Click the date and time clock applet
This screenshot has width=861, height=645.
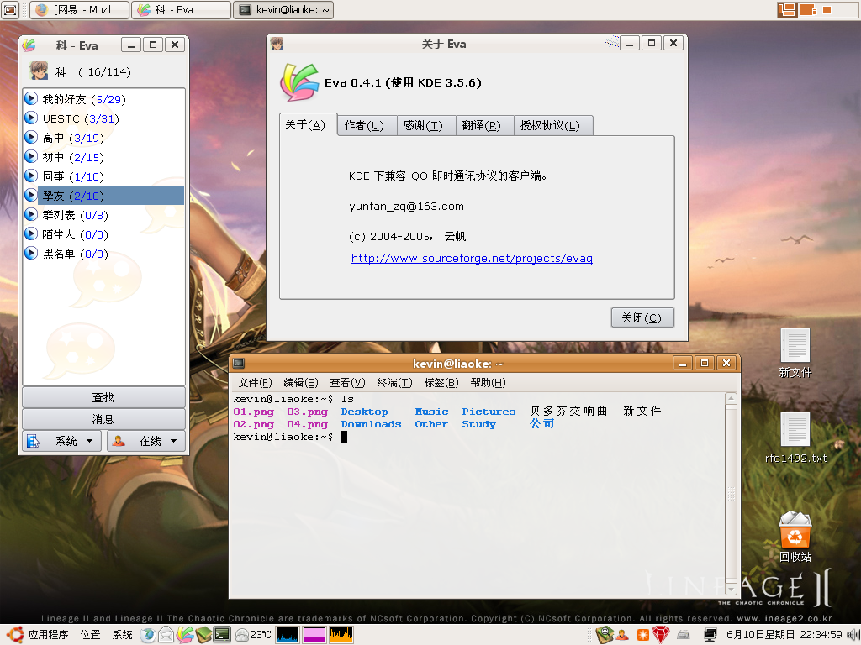(784, 635)
